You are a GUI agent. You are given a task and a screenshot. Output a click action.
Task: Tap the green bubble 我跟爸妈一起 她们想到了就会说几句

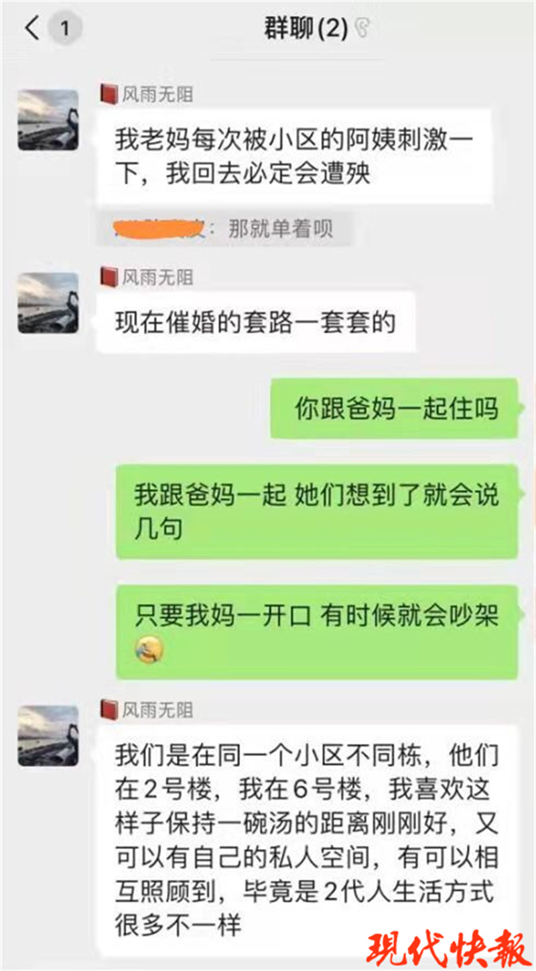(317, 512)
